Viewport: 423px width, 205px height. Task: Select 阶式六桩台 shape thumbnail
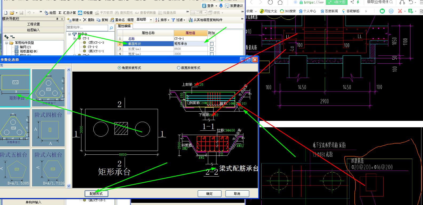(x=48, y=167)
